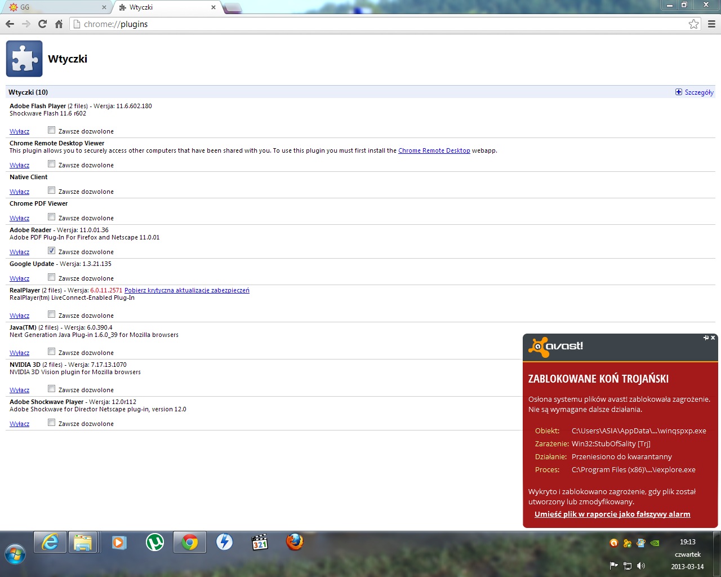This screenshot has width=721, height=577.
Task: Open Windows Explorer folder on taskbar
Action: tap(83, 543)
